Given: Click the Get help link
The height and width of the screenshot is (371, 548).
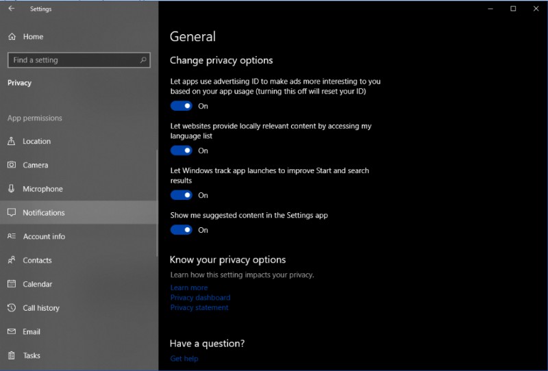Looking at the screenshot, I should (x=184, y=359).
